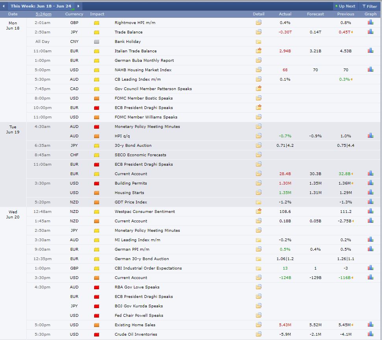Open detail folder for Fed Chair Powell Speaks

point(258,316)
